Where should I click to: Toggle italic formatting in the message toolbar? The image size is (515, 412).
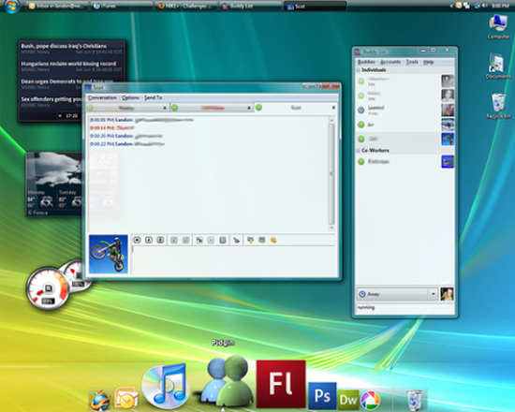tap(149, 240)
